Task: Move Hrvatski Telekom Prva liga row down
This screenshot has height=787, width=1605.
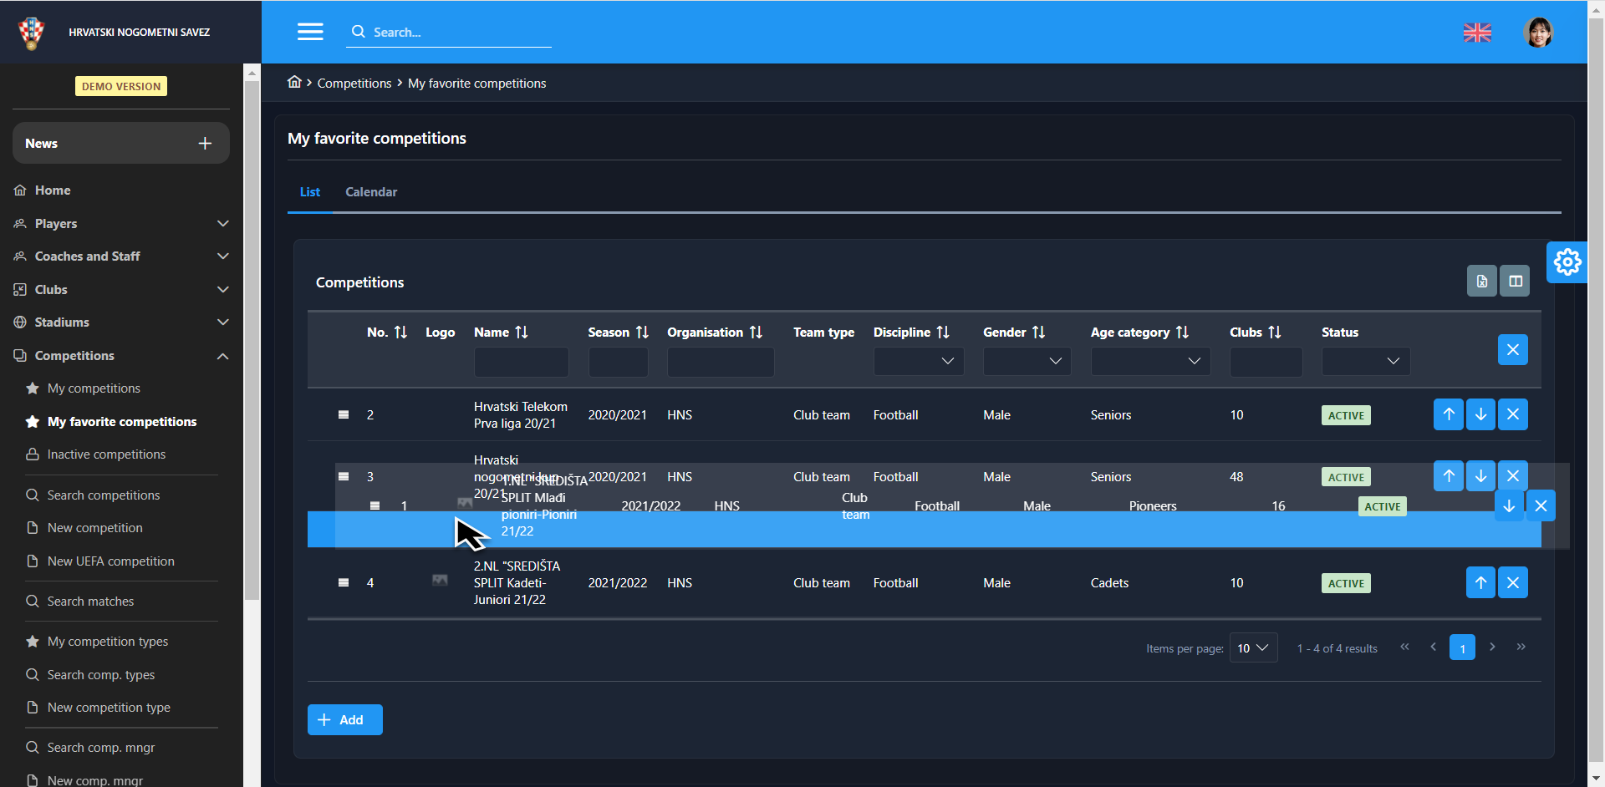Action: tap(1480, 414)
